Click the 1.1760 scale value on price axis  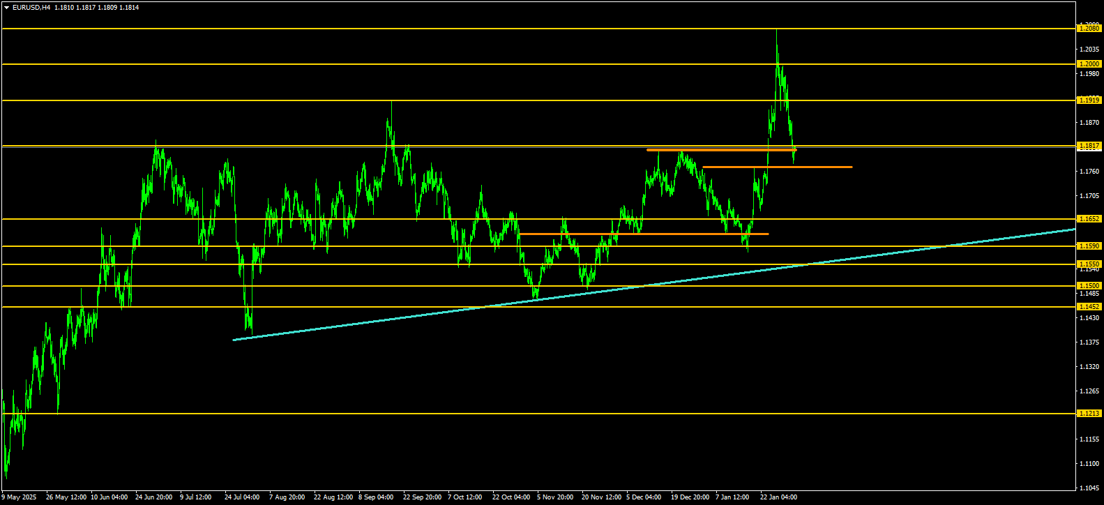[1090, 172]
